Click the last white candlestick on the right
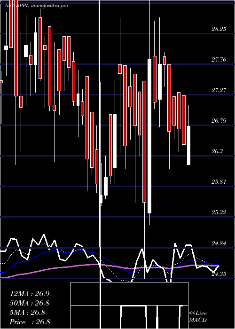235x329 pixels. tap(188, 145)
